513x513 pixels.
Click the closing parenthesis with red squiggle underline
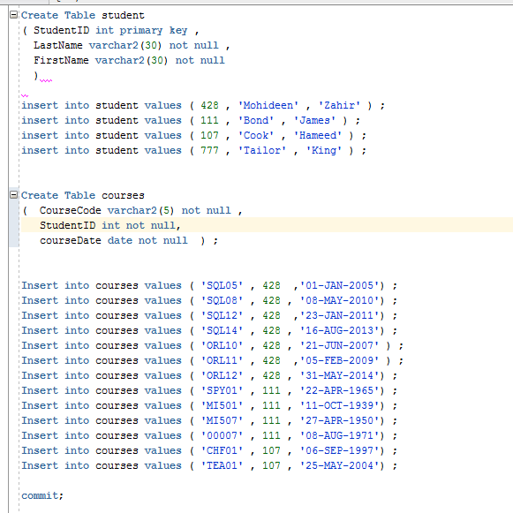tap(36, 76)
